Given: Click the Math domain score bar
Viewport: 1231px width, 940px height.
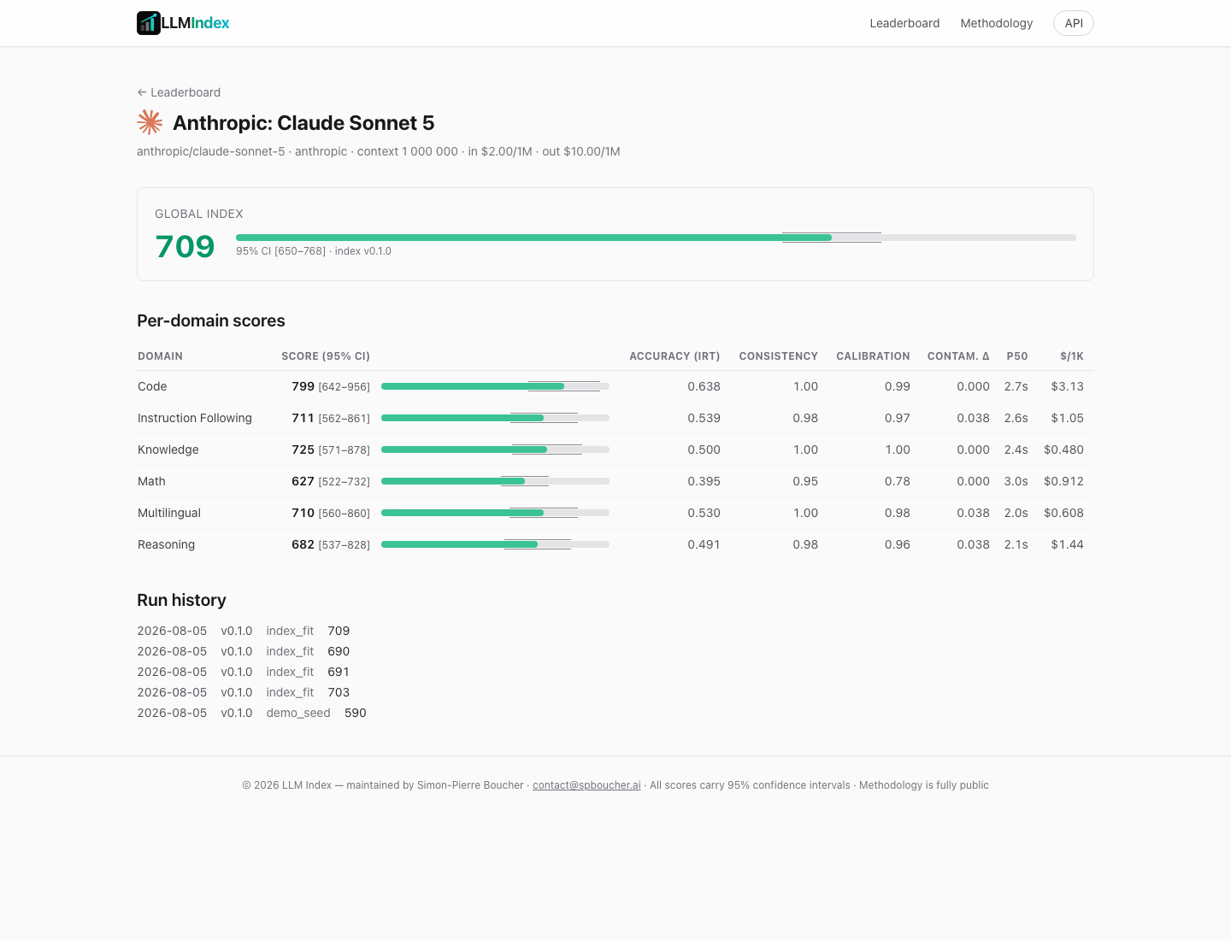Looking at the screenshot, I should [495, 481].
